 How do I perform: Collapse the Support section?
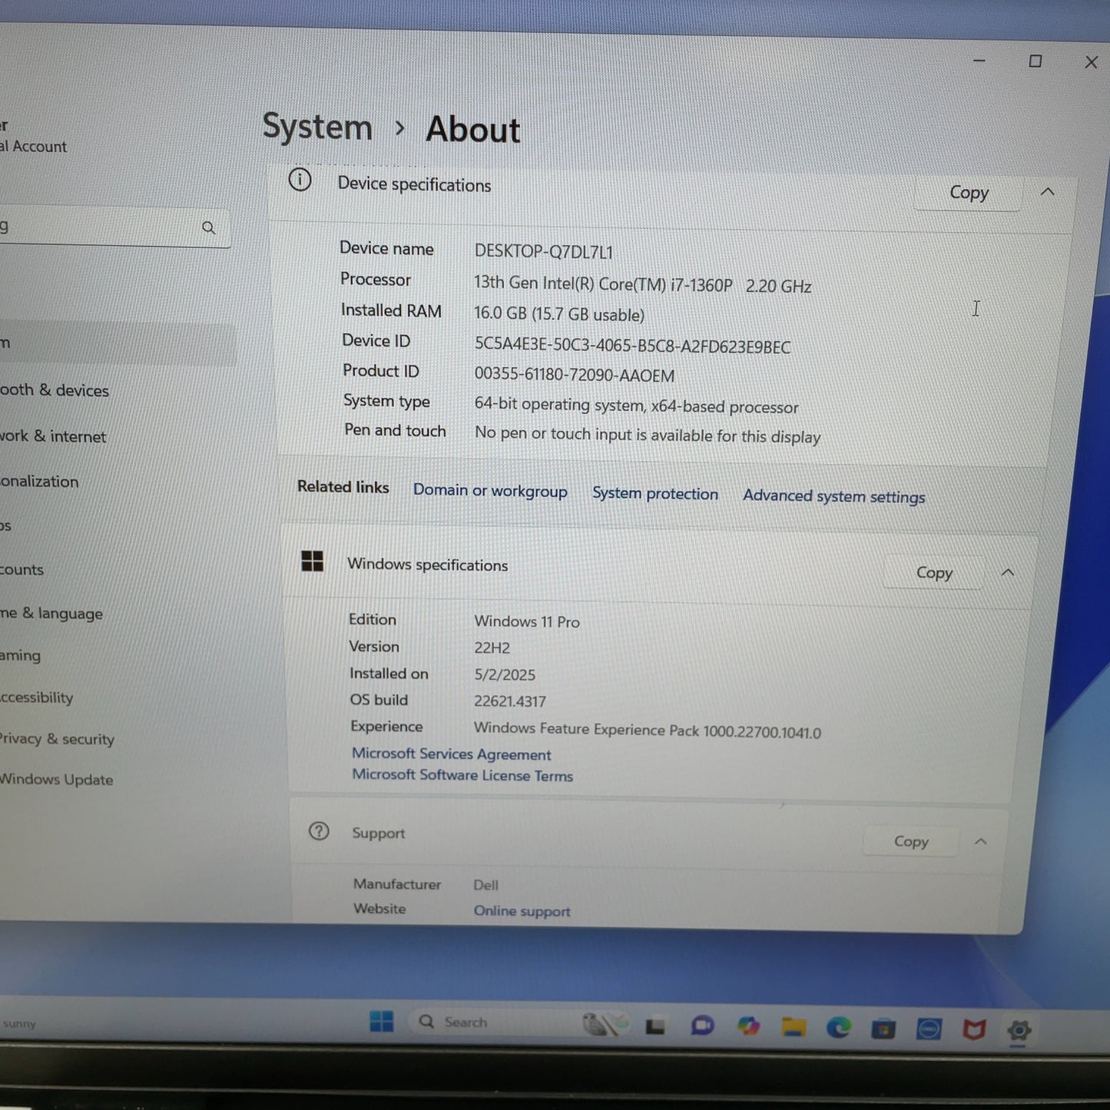coord(981,842)
